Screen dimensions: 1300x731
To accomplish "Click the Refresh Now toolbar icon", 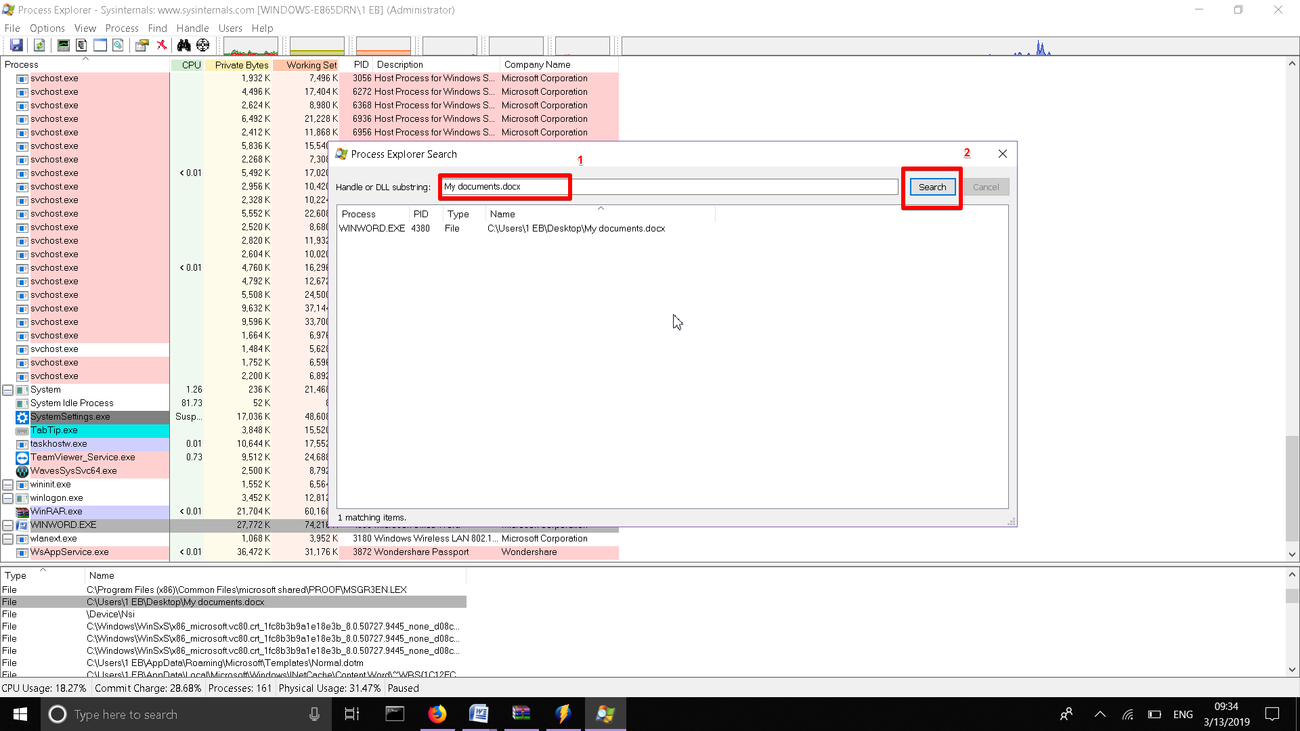I will coord(39,45).
